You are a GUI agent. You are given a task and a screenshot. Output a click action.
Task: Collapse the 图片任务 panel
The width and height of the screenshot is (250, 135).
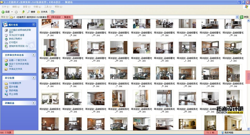34,25
